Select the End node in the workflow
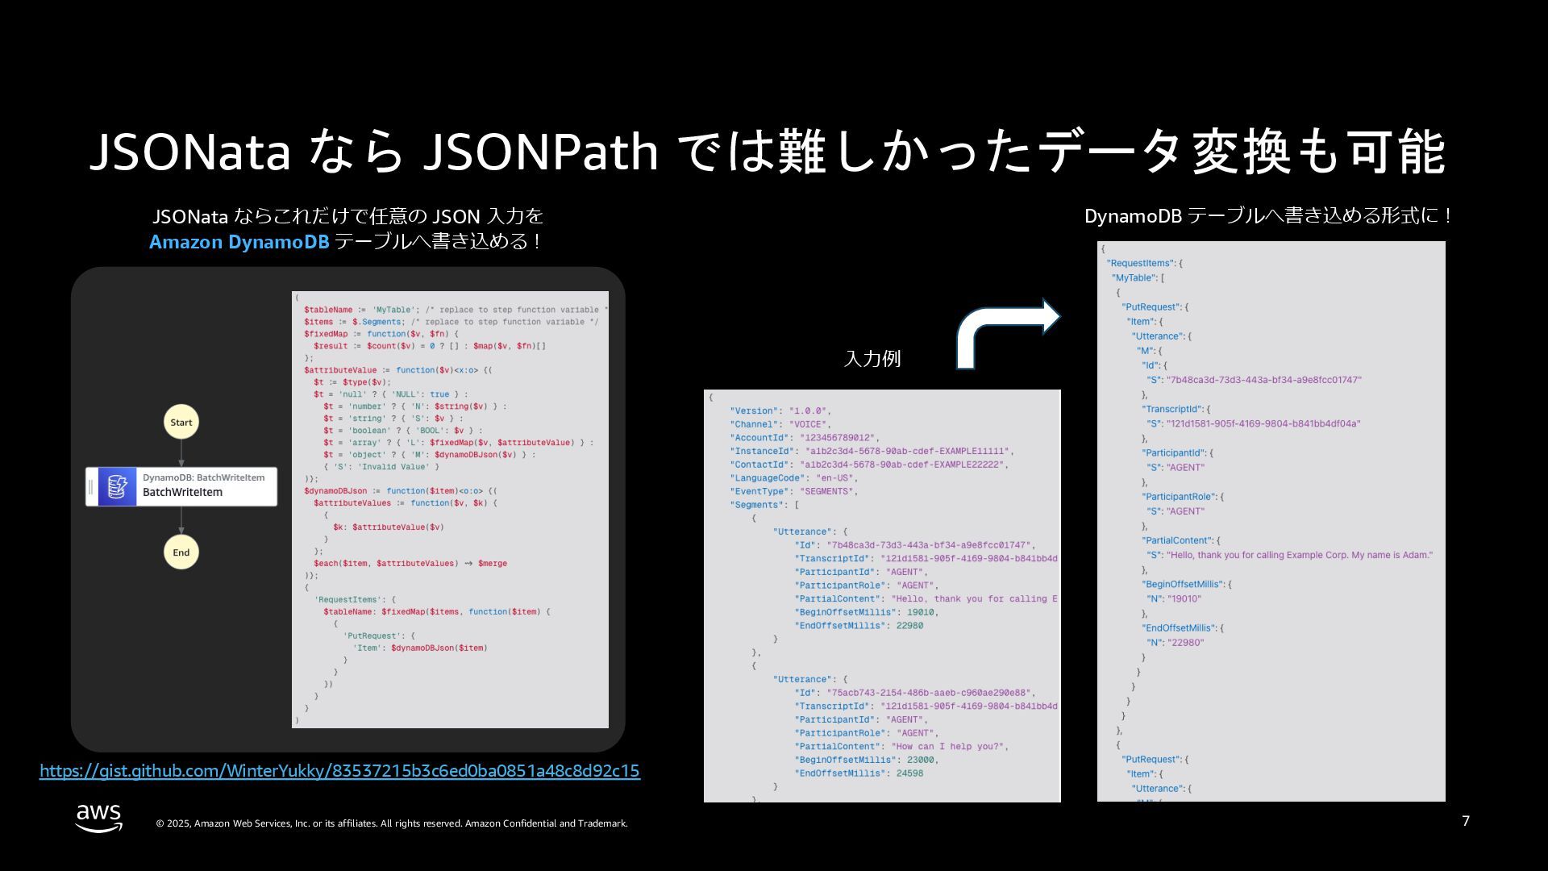Screen dimensions: 1548x871 click(181, 552)
